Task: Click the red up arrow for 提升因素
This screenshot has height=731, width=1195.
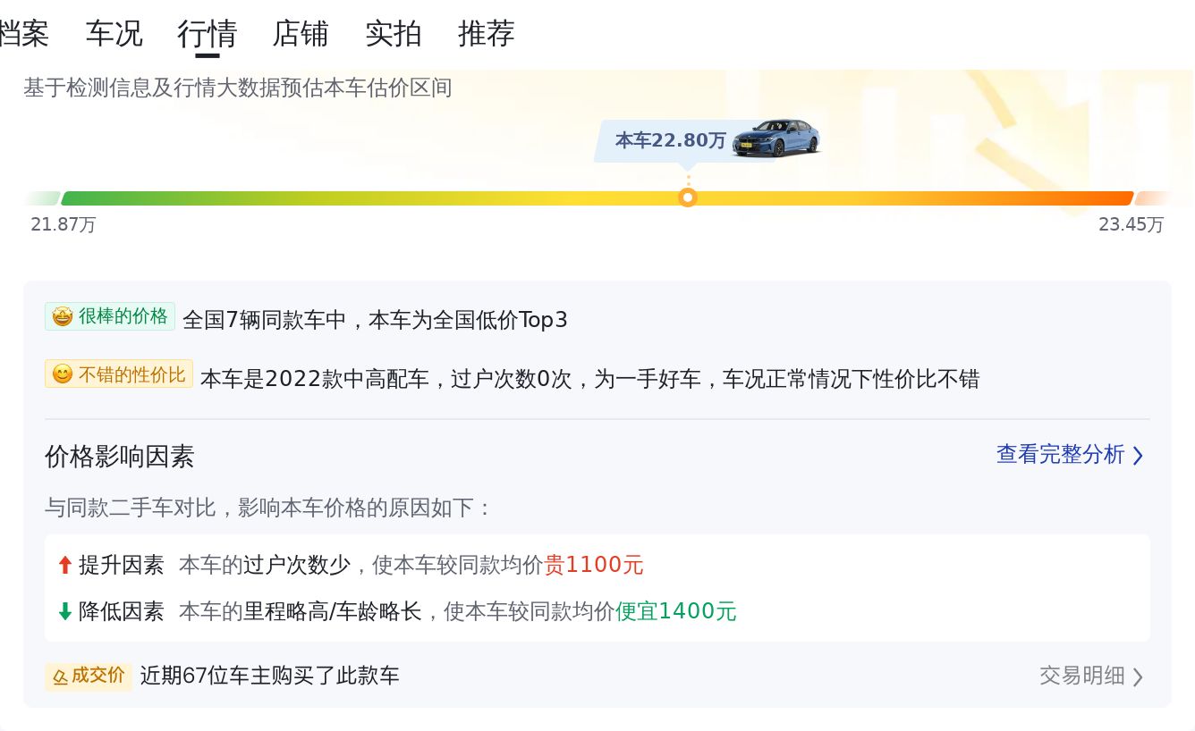Action: tap(64, 565)
